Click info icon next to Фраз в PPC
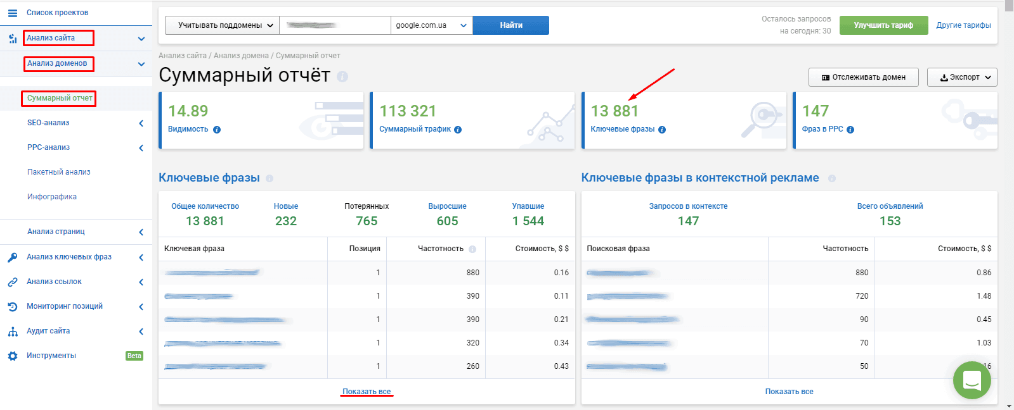The height and width of the screenshot is (410, 1014). [850, 130]
